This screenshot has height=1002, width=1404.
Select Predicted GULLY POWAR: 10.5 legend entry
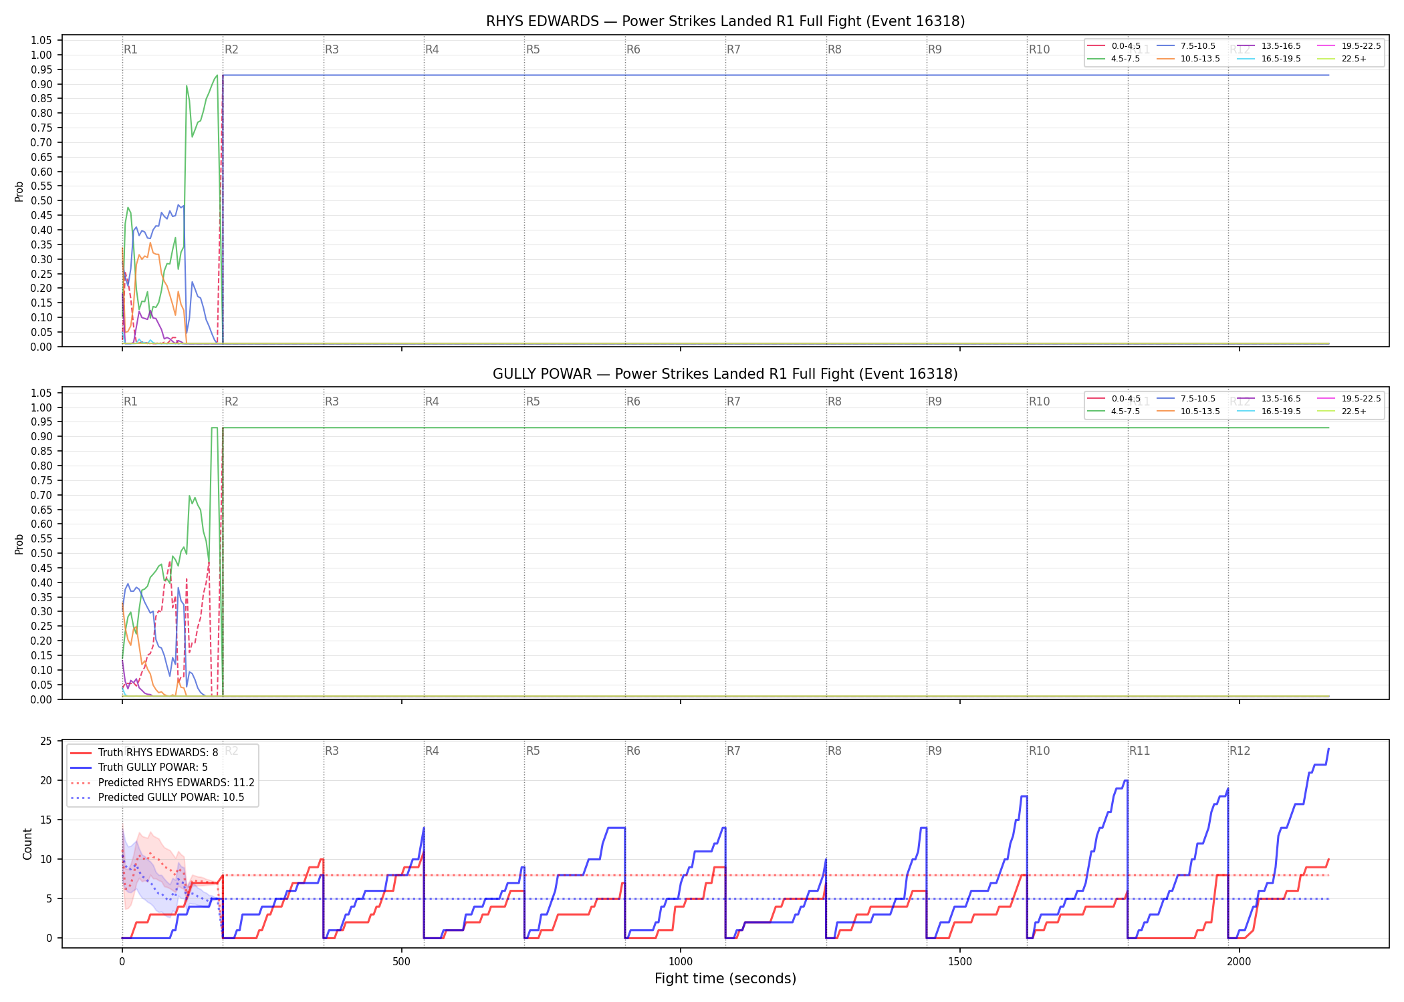coord(157,798)
